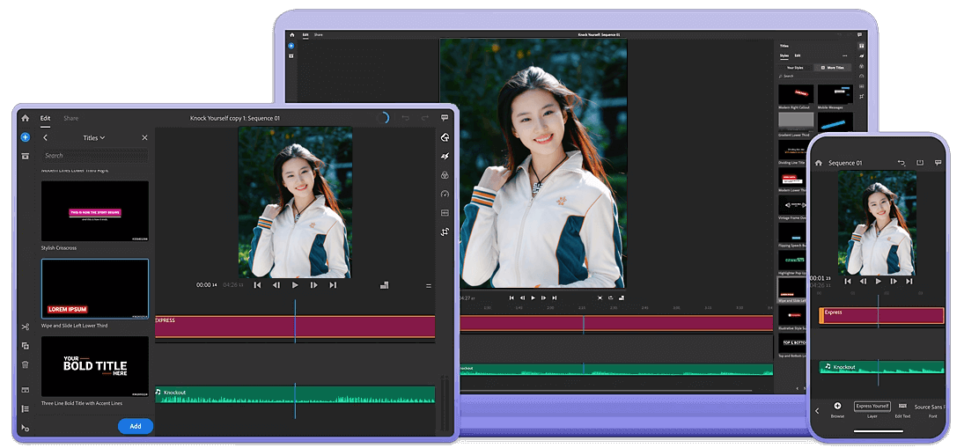Select the scissors split tool on tablet
Image resolution: width=964 pixels, height=448 pixels.
(x=26, y=327)
